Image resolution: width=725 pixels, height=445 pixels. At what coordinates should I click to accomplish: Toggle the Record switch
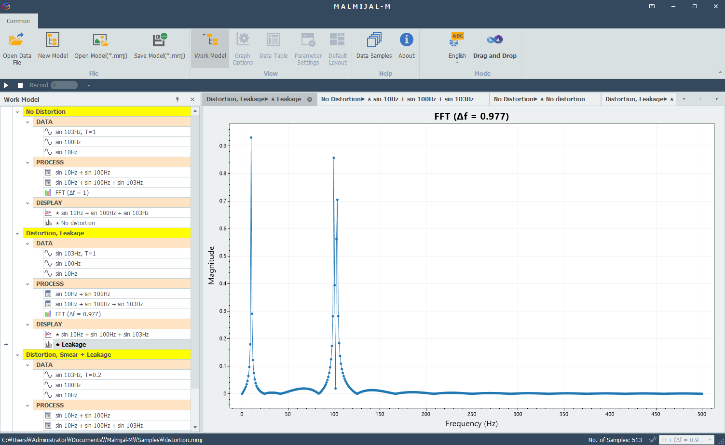click(64, 85)
